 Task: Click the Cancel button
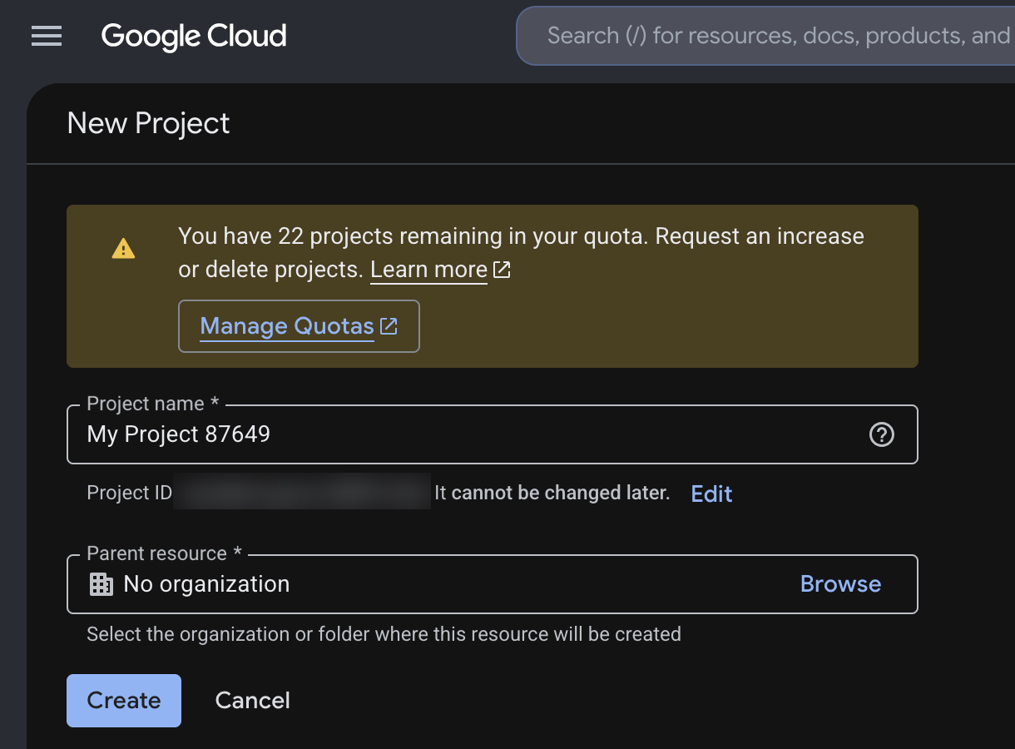pos(253,701)
